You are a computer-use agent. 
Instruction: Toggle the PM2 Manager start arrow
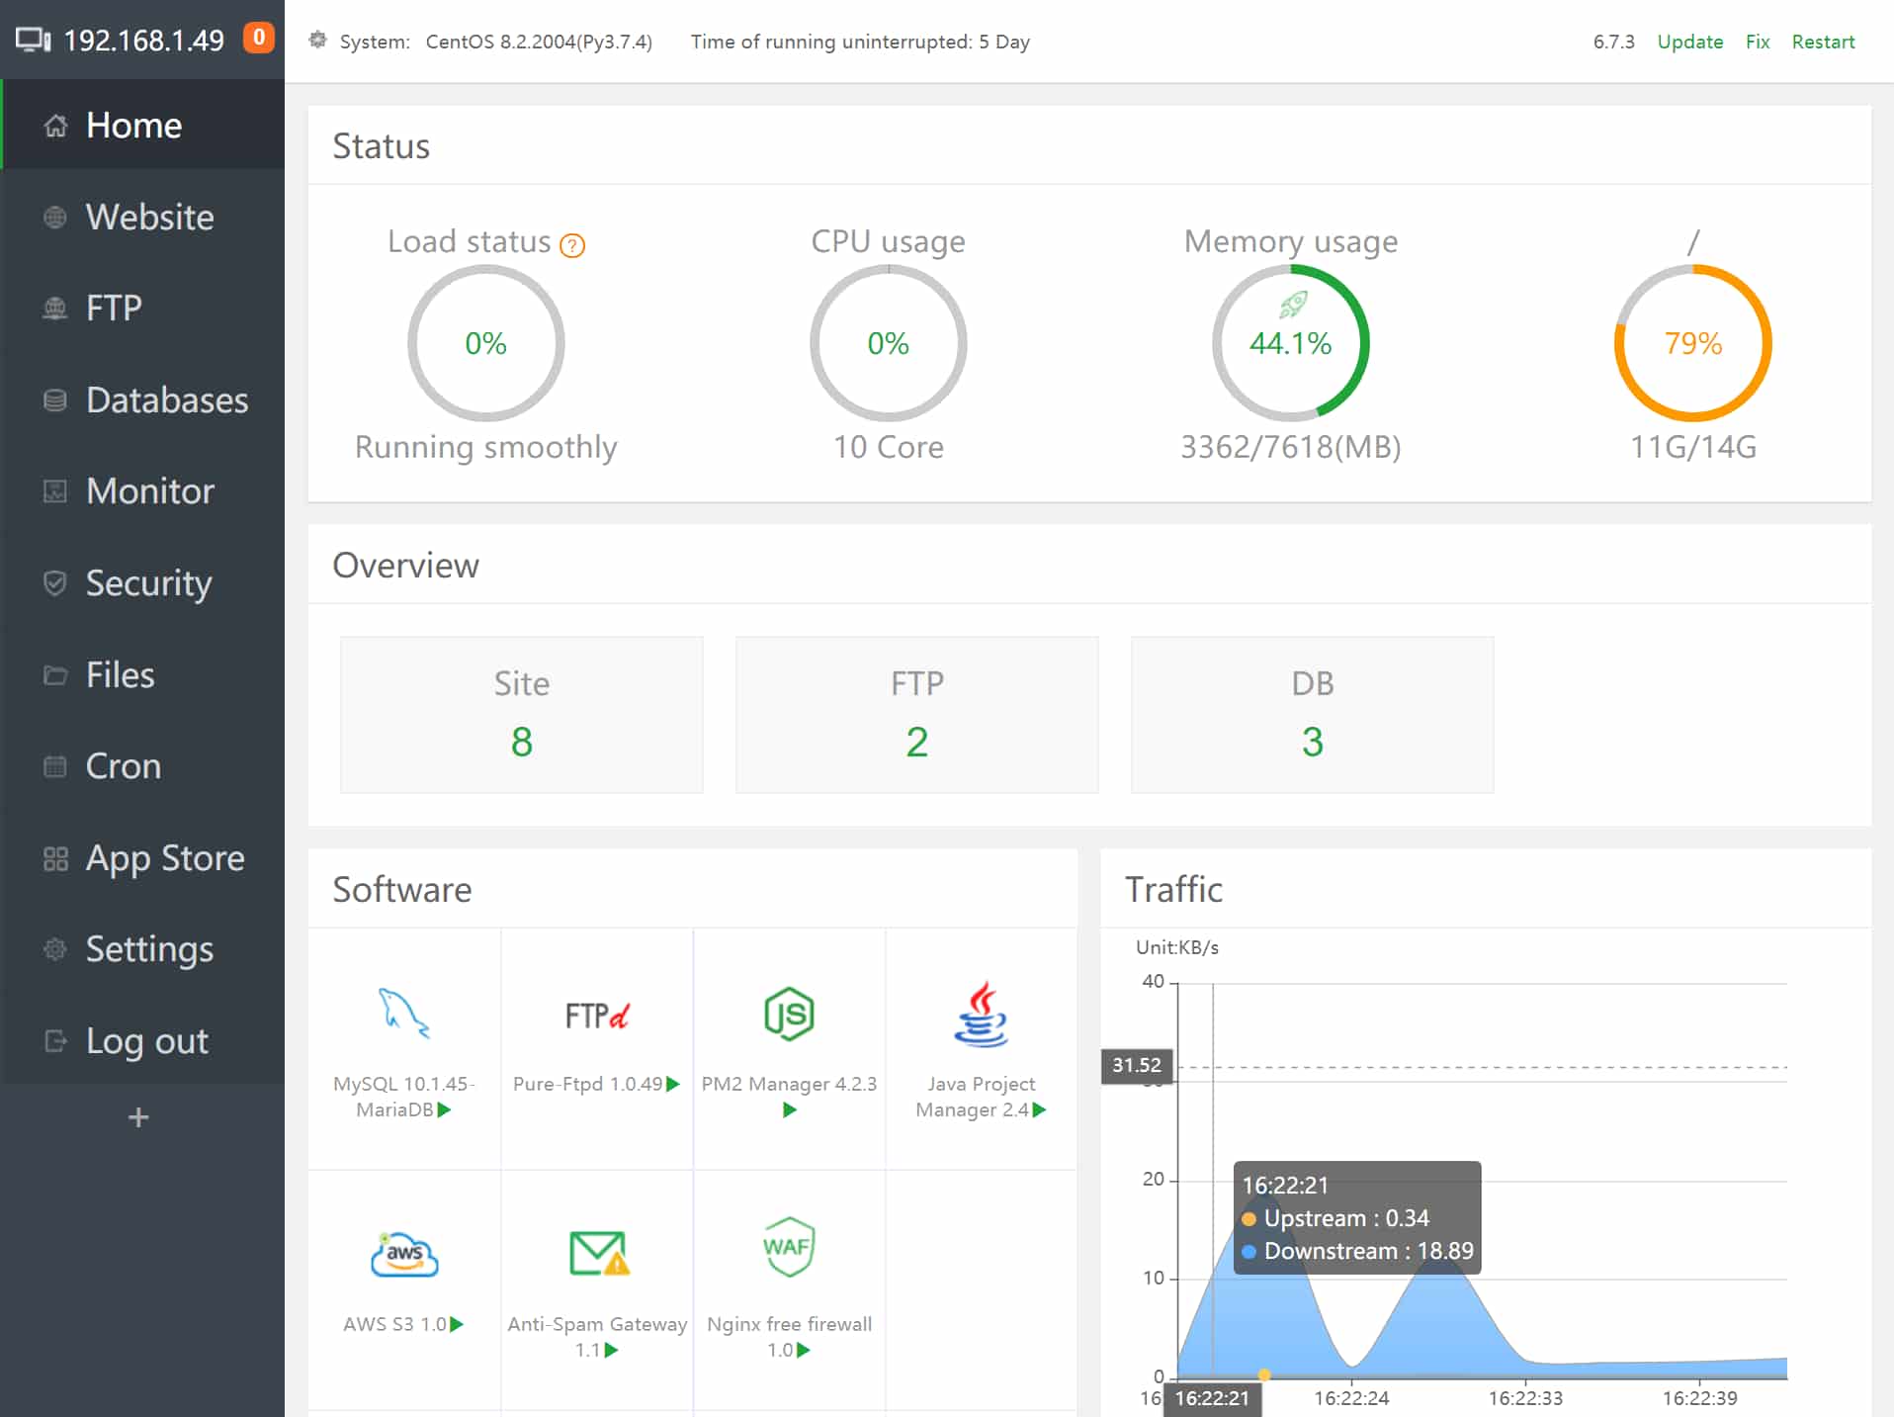789,1109
